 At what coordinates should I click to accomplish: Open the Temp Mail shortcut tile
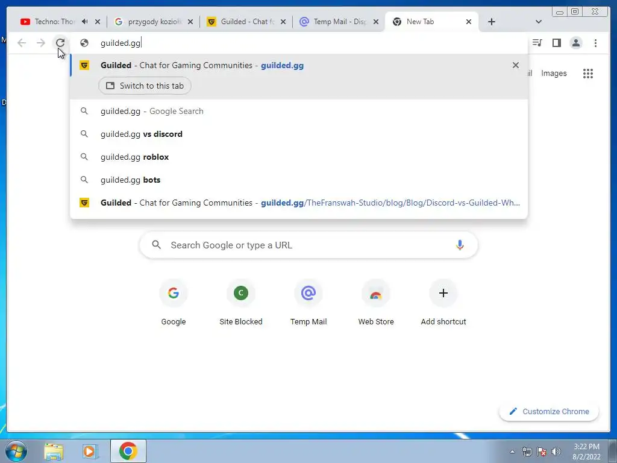[308, 303]
